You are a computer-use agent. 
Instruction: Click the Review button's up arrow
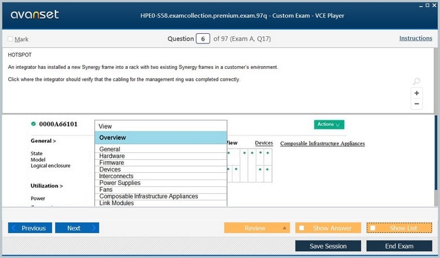(285, 228)
